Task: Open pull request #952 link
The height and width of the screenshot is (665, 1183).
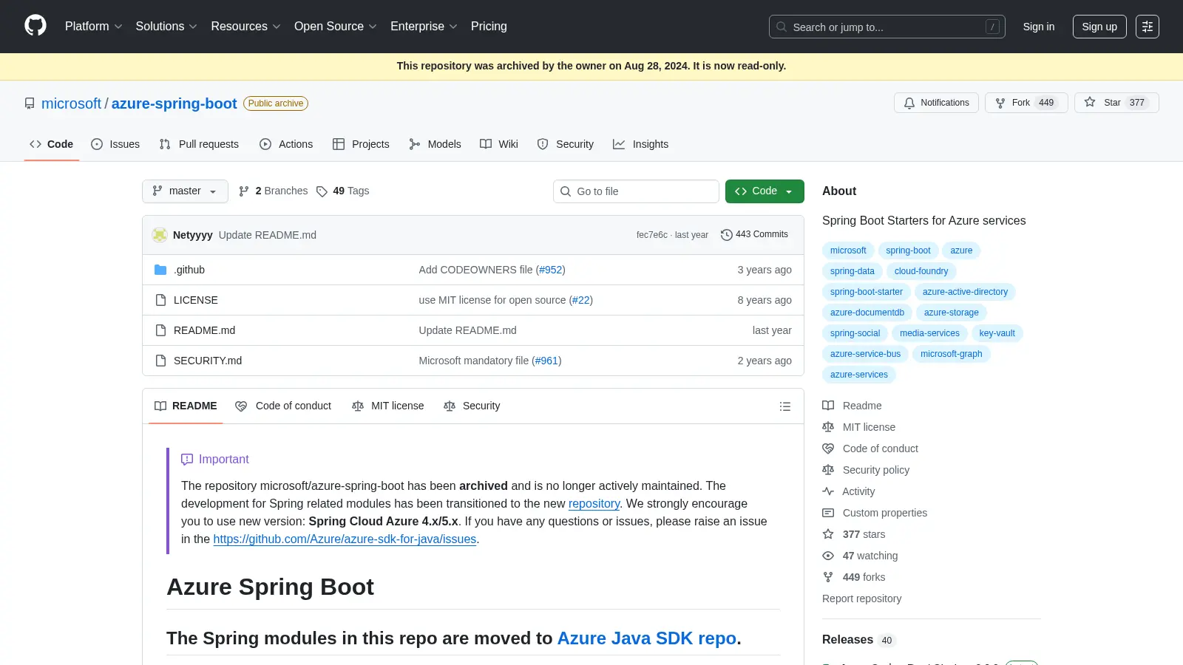Action: 550,270
